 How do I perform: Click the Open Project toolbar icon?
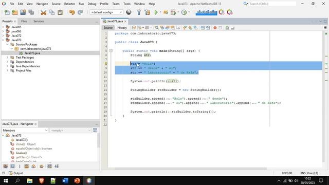click(23, 12)
